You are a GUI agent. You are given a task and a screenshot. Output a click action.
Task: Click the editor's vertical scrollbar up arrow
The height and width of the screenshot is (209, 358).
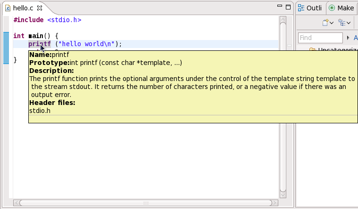283,20
